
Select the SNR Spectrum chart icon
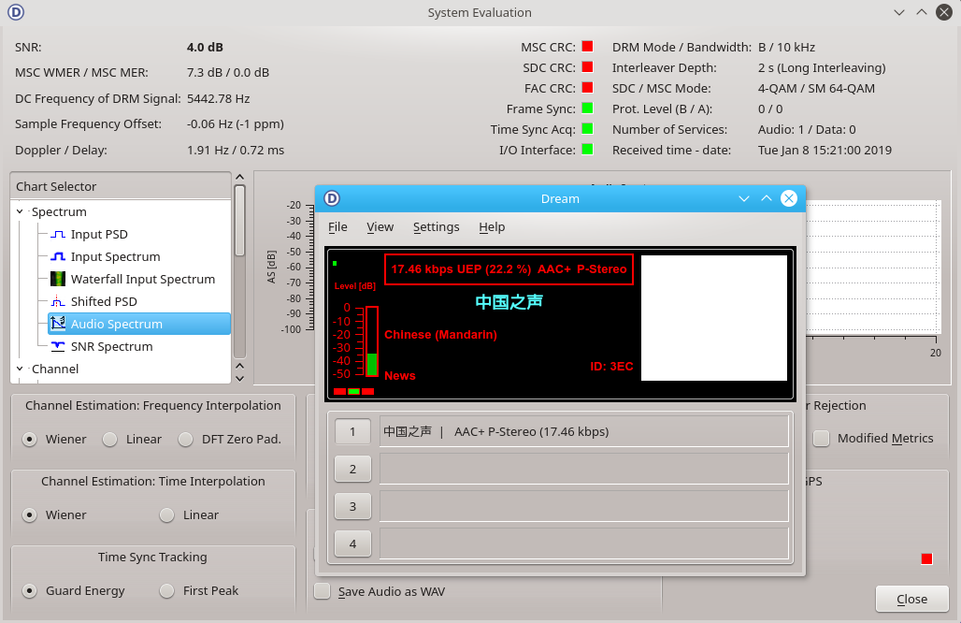click(58, 346)
